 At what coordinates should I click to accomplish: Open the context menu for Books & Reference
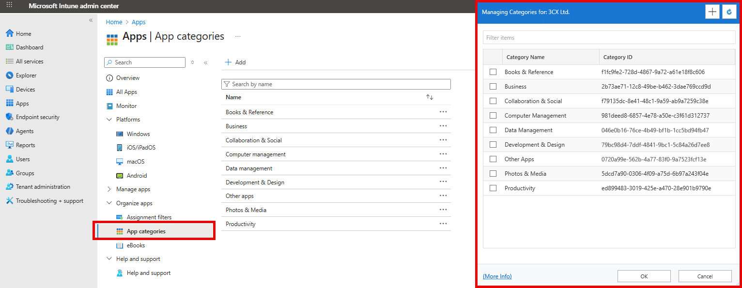(443, 112)
